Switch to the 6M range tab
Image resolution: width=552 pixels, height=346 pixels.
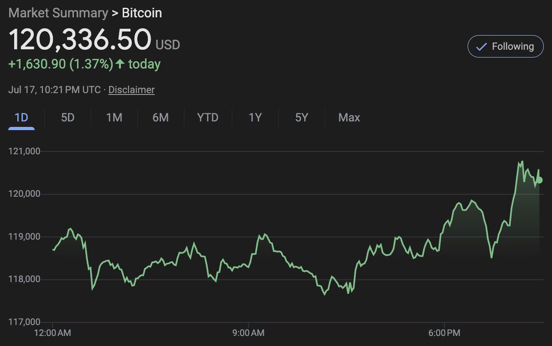[161, 118]
